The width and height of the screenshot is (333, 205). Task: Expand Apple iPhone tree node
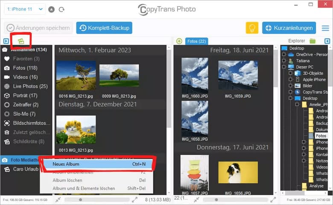291,80
